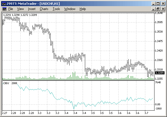Click the -1868 OBV scale label

tap(158, 109)
